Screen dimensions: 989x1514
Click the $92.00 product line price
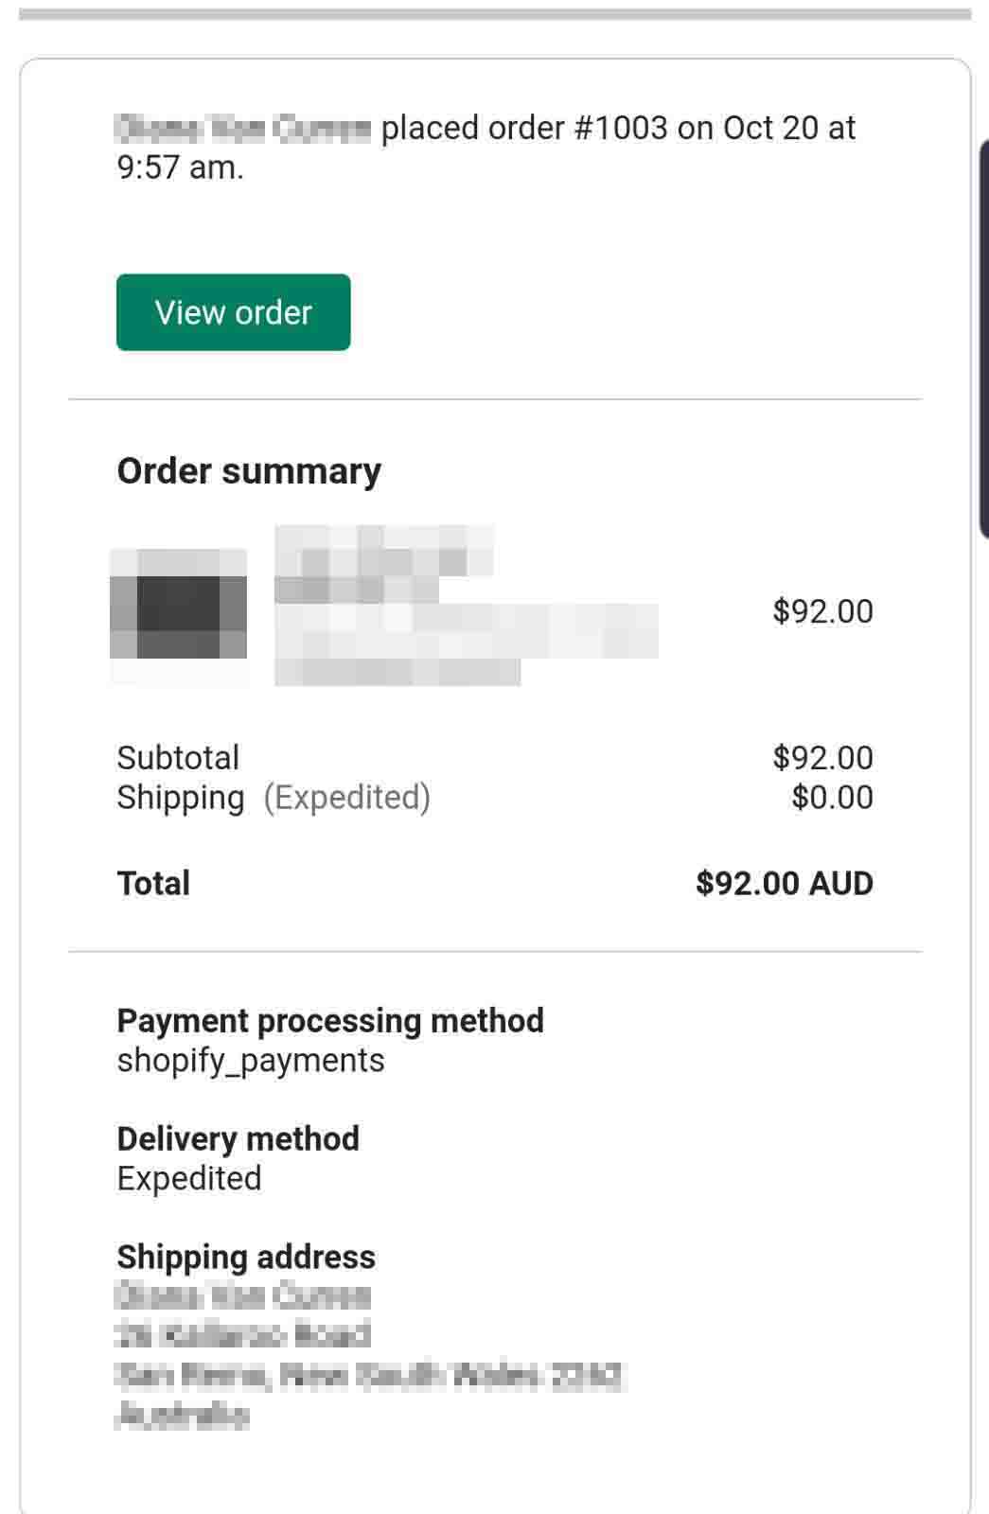click(822, 611)
